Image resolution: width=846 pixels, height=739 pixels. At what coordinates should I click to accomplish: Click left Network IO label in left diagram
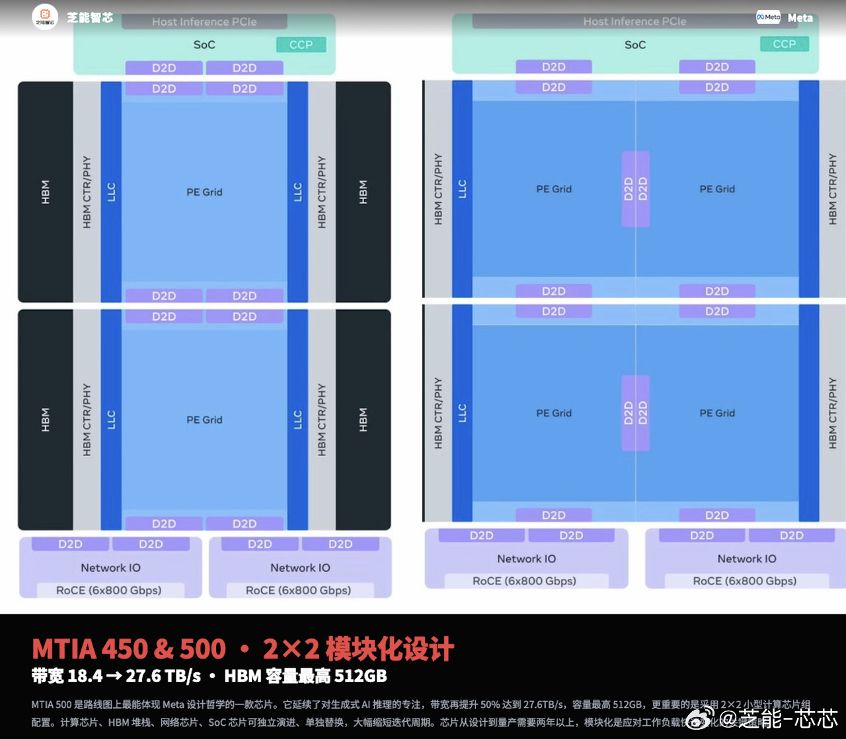[110, 568]
